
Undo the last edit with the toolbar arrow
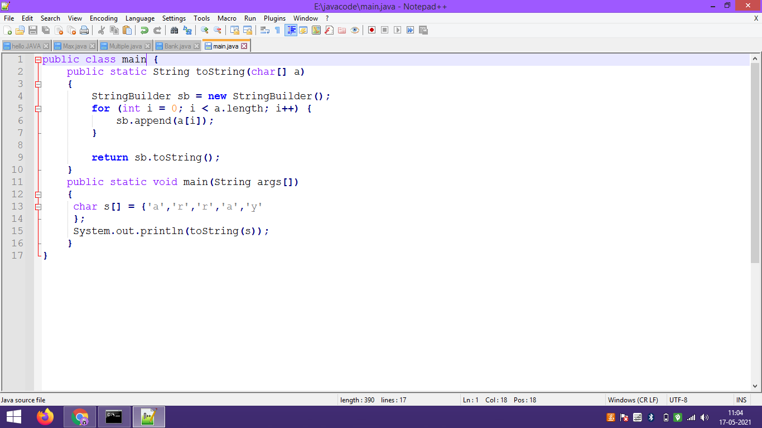(143, 30)
